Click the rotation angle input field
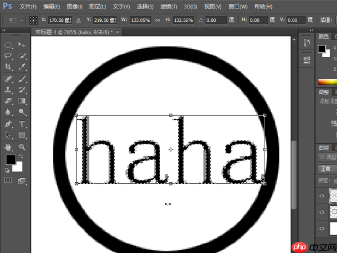The image size is (337, 253). point(216,20)
